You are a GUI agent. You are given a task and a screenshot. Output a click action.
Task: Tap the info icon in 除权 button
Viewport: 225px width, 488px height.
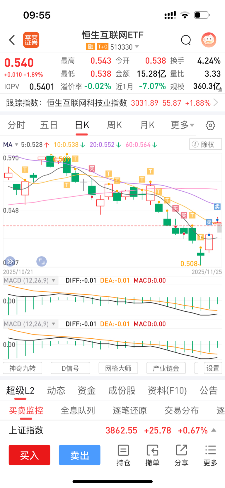(x=195, y=144)
